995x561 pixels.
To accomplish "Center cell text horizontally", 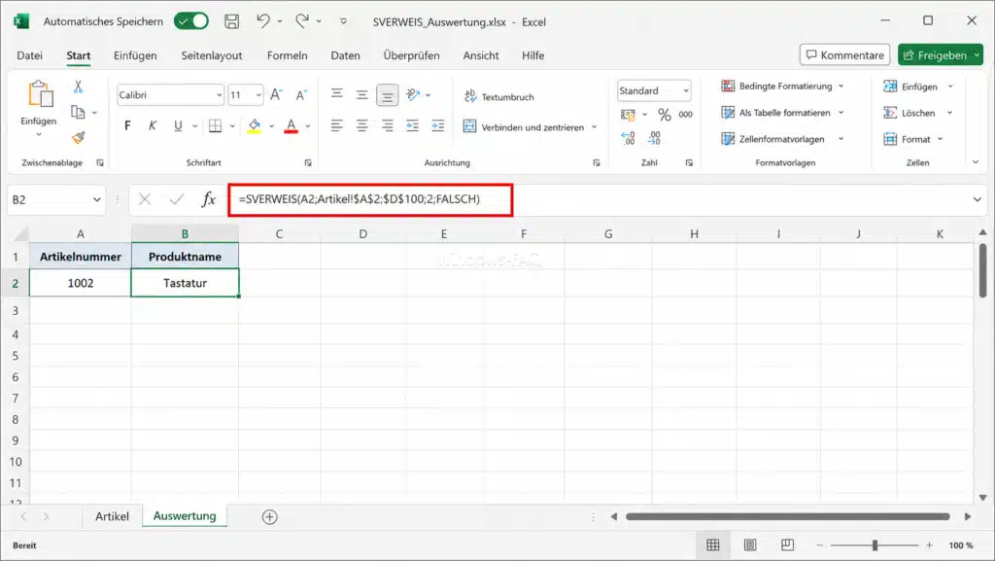I will (361, 125).
